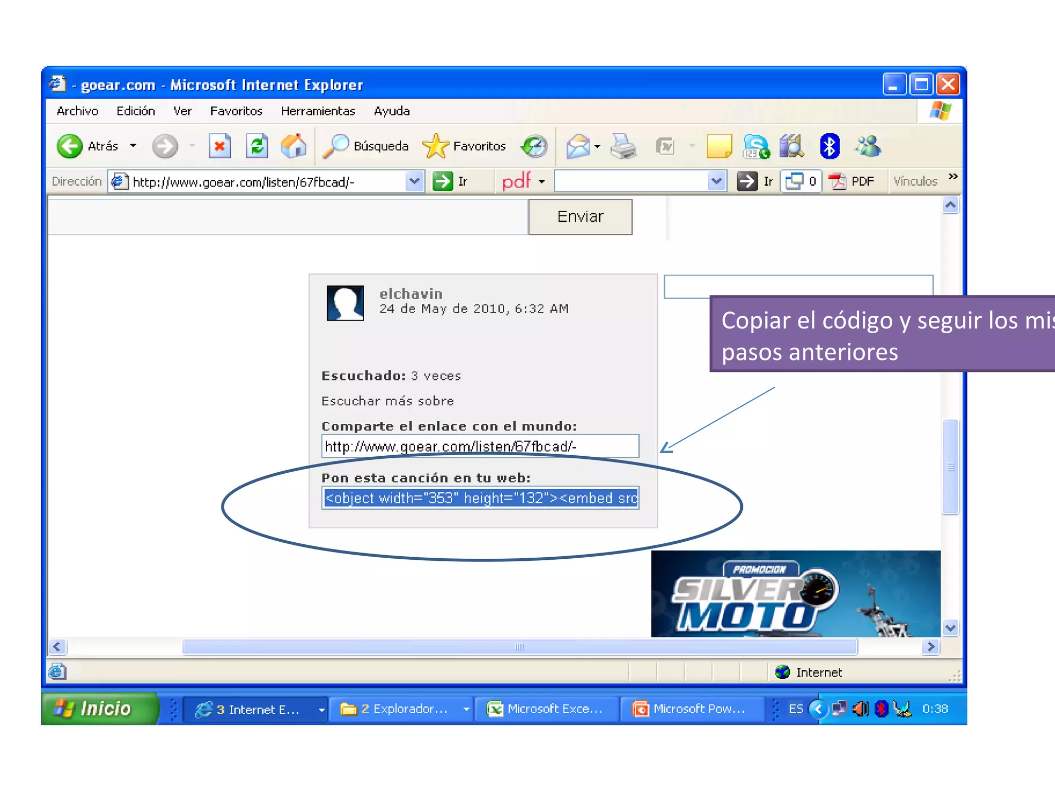Open the Inicio start button

pos(100,709)
